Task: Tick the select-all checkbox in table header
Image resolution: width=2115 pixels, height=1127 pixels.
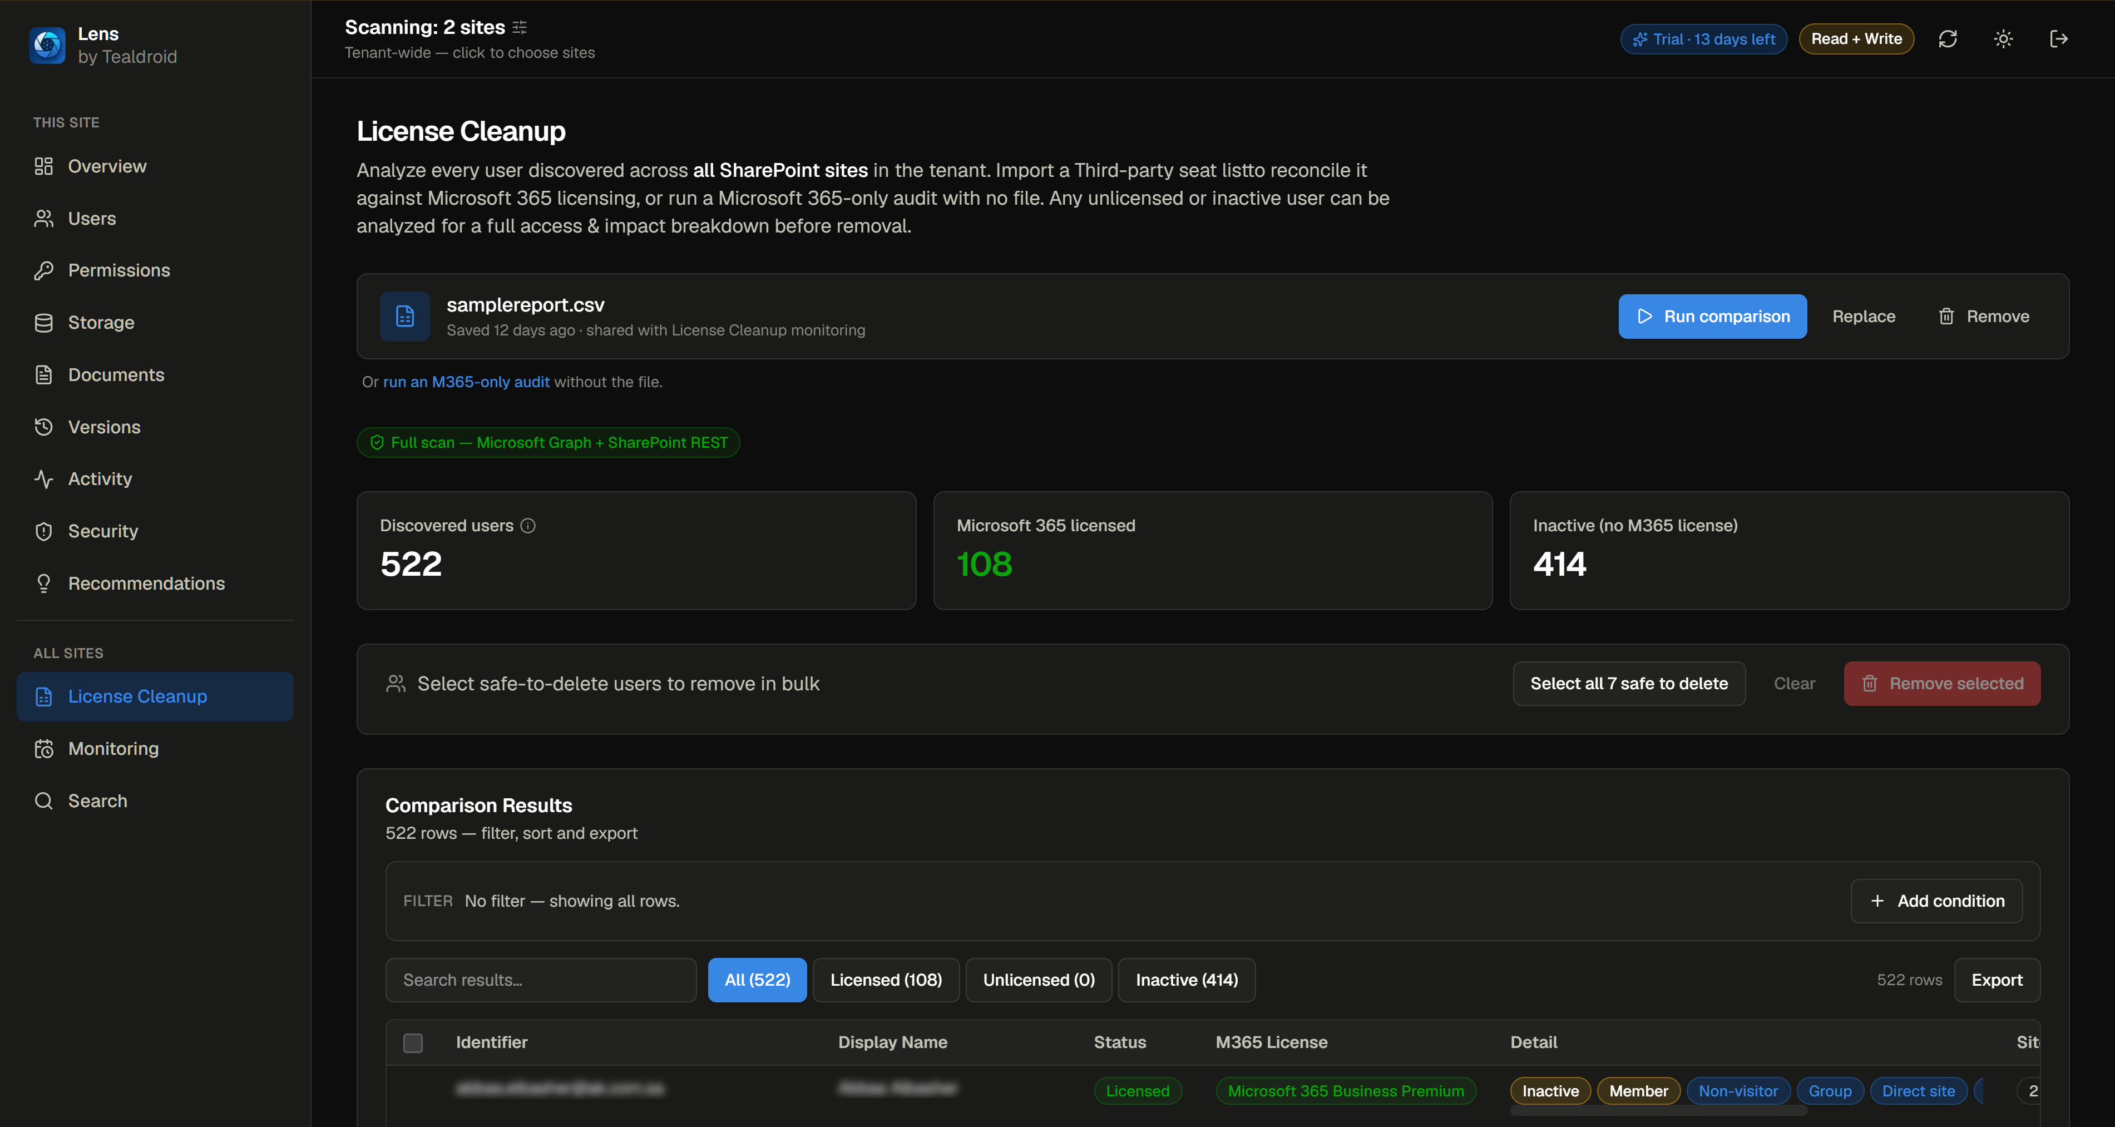Action: [x=413, y=1042]
